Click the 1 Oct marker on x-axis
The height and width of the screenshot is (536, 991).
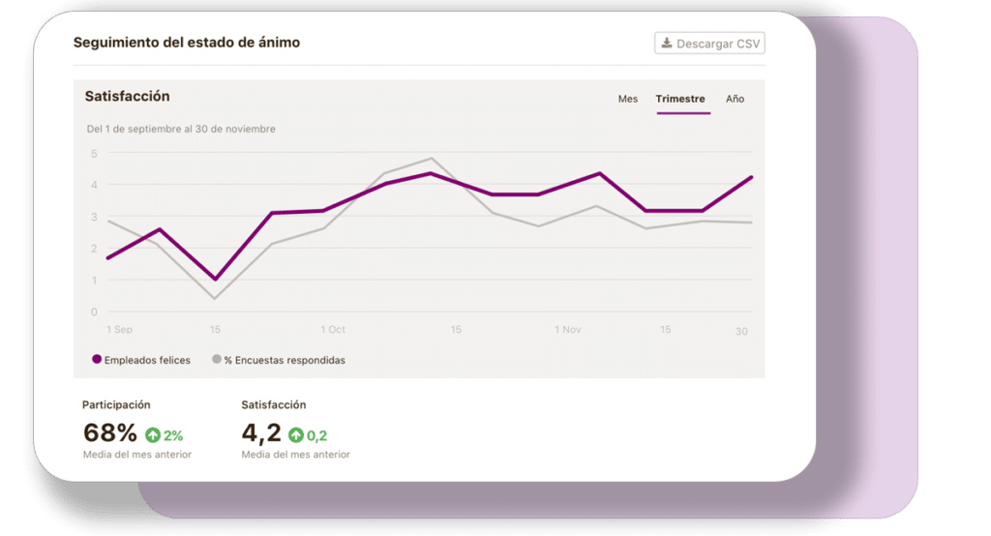(x=333, y=329)
